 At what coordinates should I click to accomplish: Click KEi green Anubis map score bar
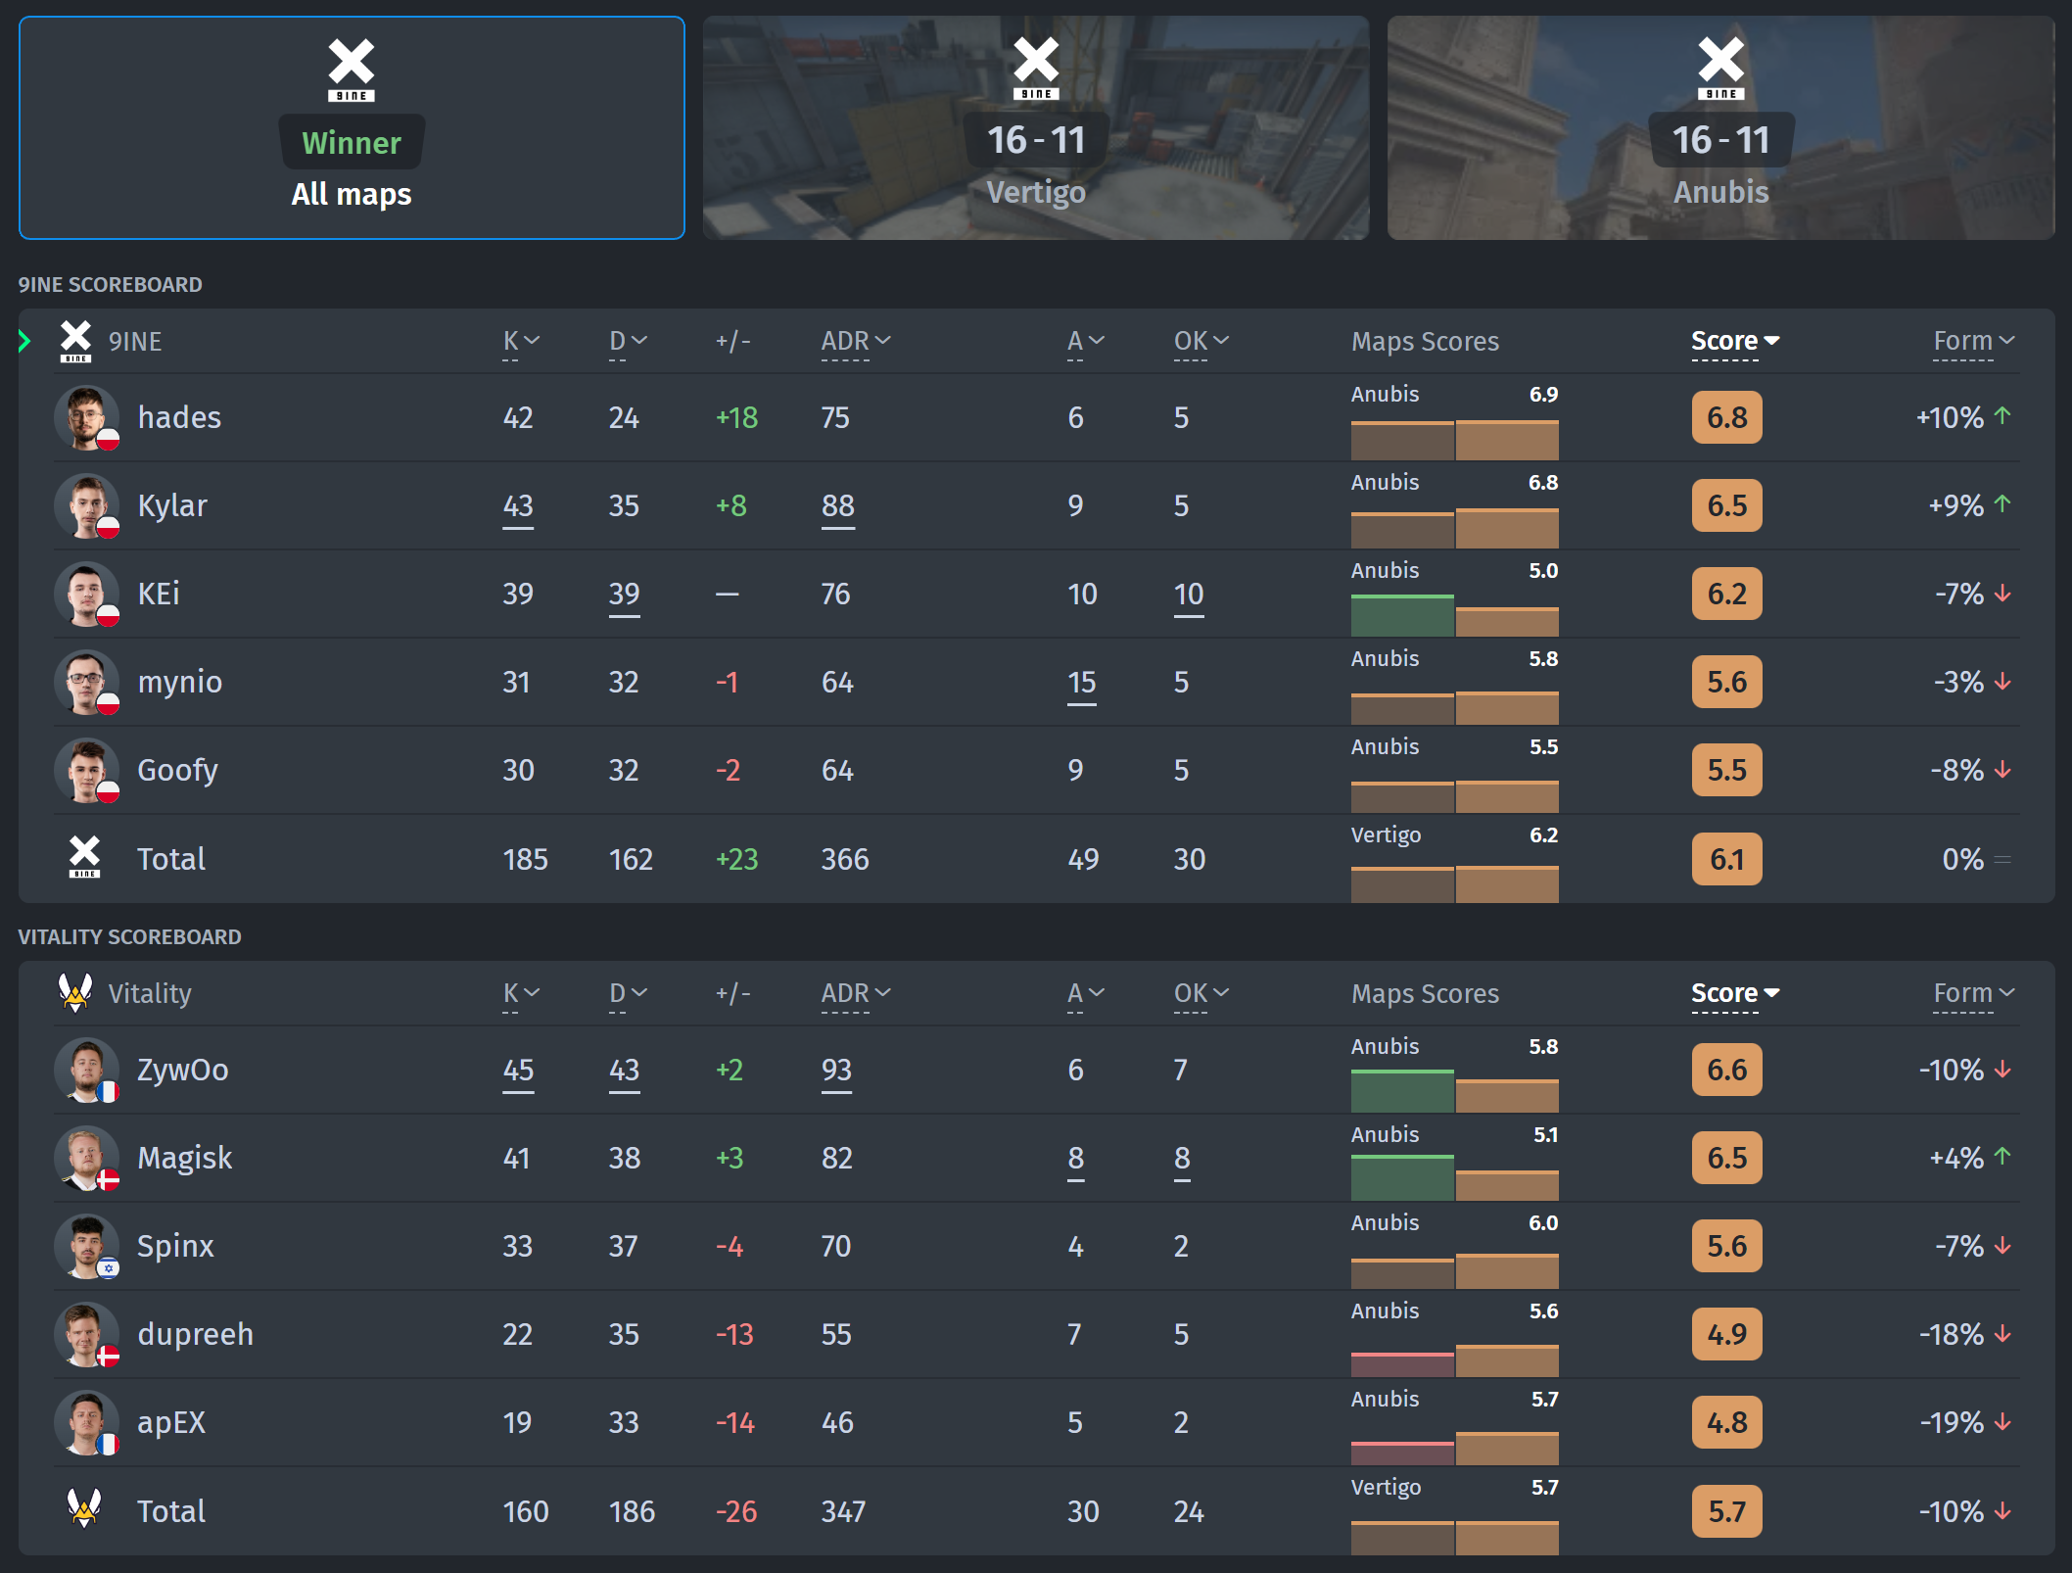click(1402, 615)
